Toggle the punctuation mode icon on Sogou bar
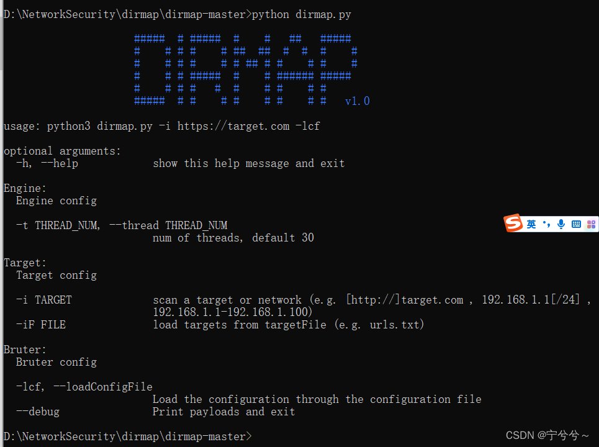The height and width of the screenshot is (447, 599). pos(547,224)
